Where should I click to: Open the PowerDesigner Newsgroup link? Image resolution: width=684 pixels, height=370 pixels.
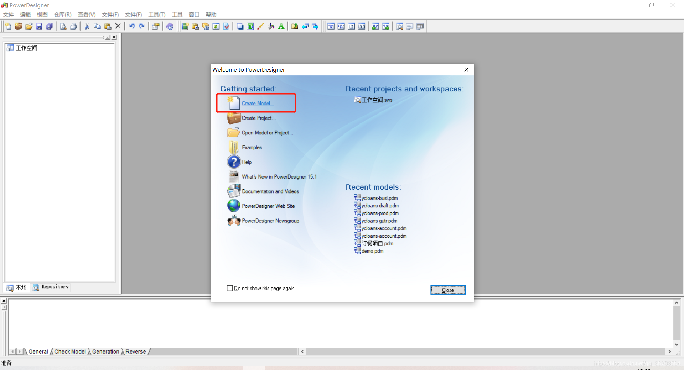click(271, 221)
